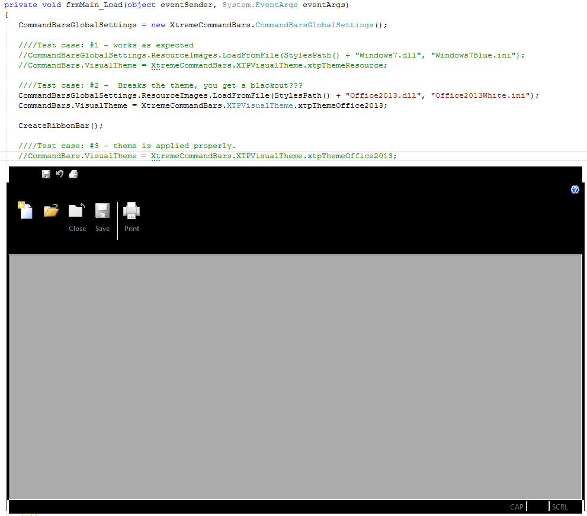
Task: Click the "Office2013White.ini" string in code
Action: point(481,95)
